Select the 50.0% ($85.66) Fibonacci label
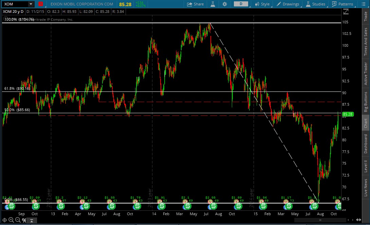This screenshot has height=225, width=370. (x=17, y=110)
